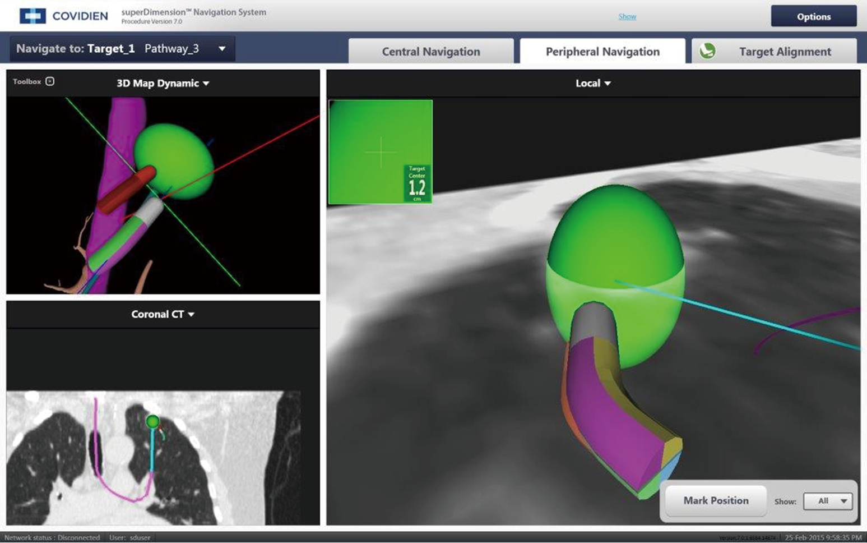Open the Toolbox expand icon

[50, 81]
